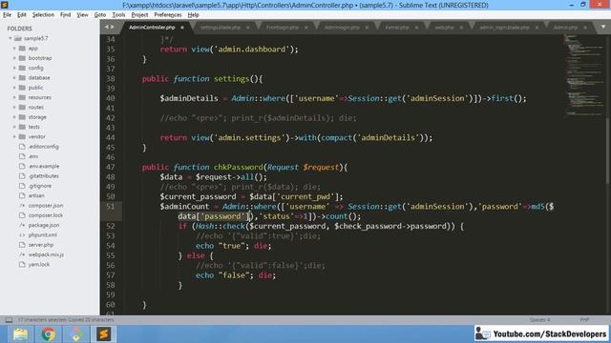Open .gitattributes in sidebar
Screen dimensions: 611x343
[x=43, y=175]
